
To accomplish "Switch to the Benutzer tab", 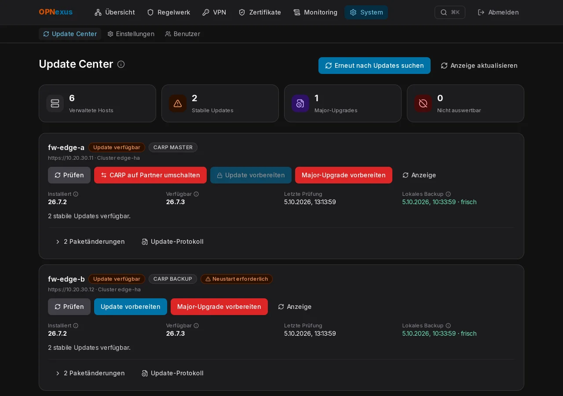I will coord(183,34).
